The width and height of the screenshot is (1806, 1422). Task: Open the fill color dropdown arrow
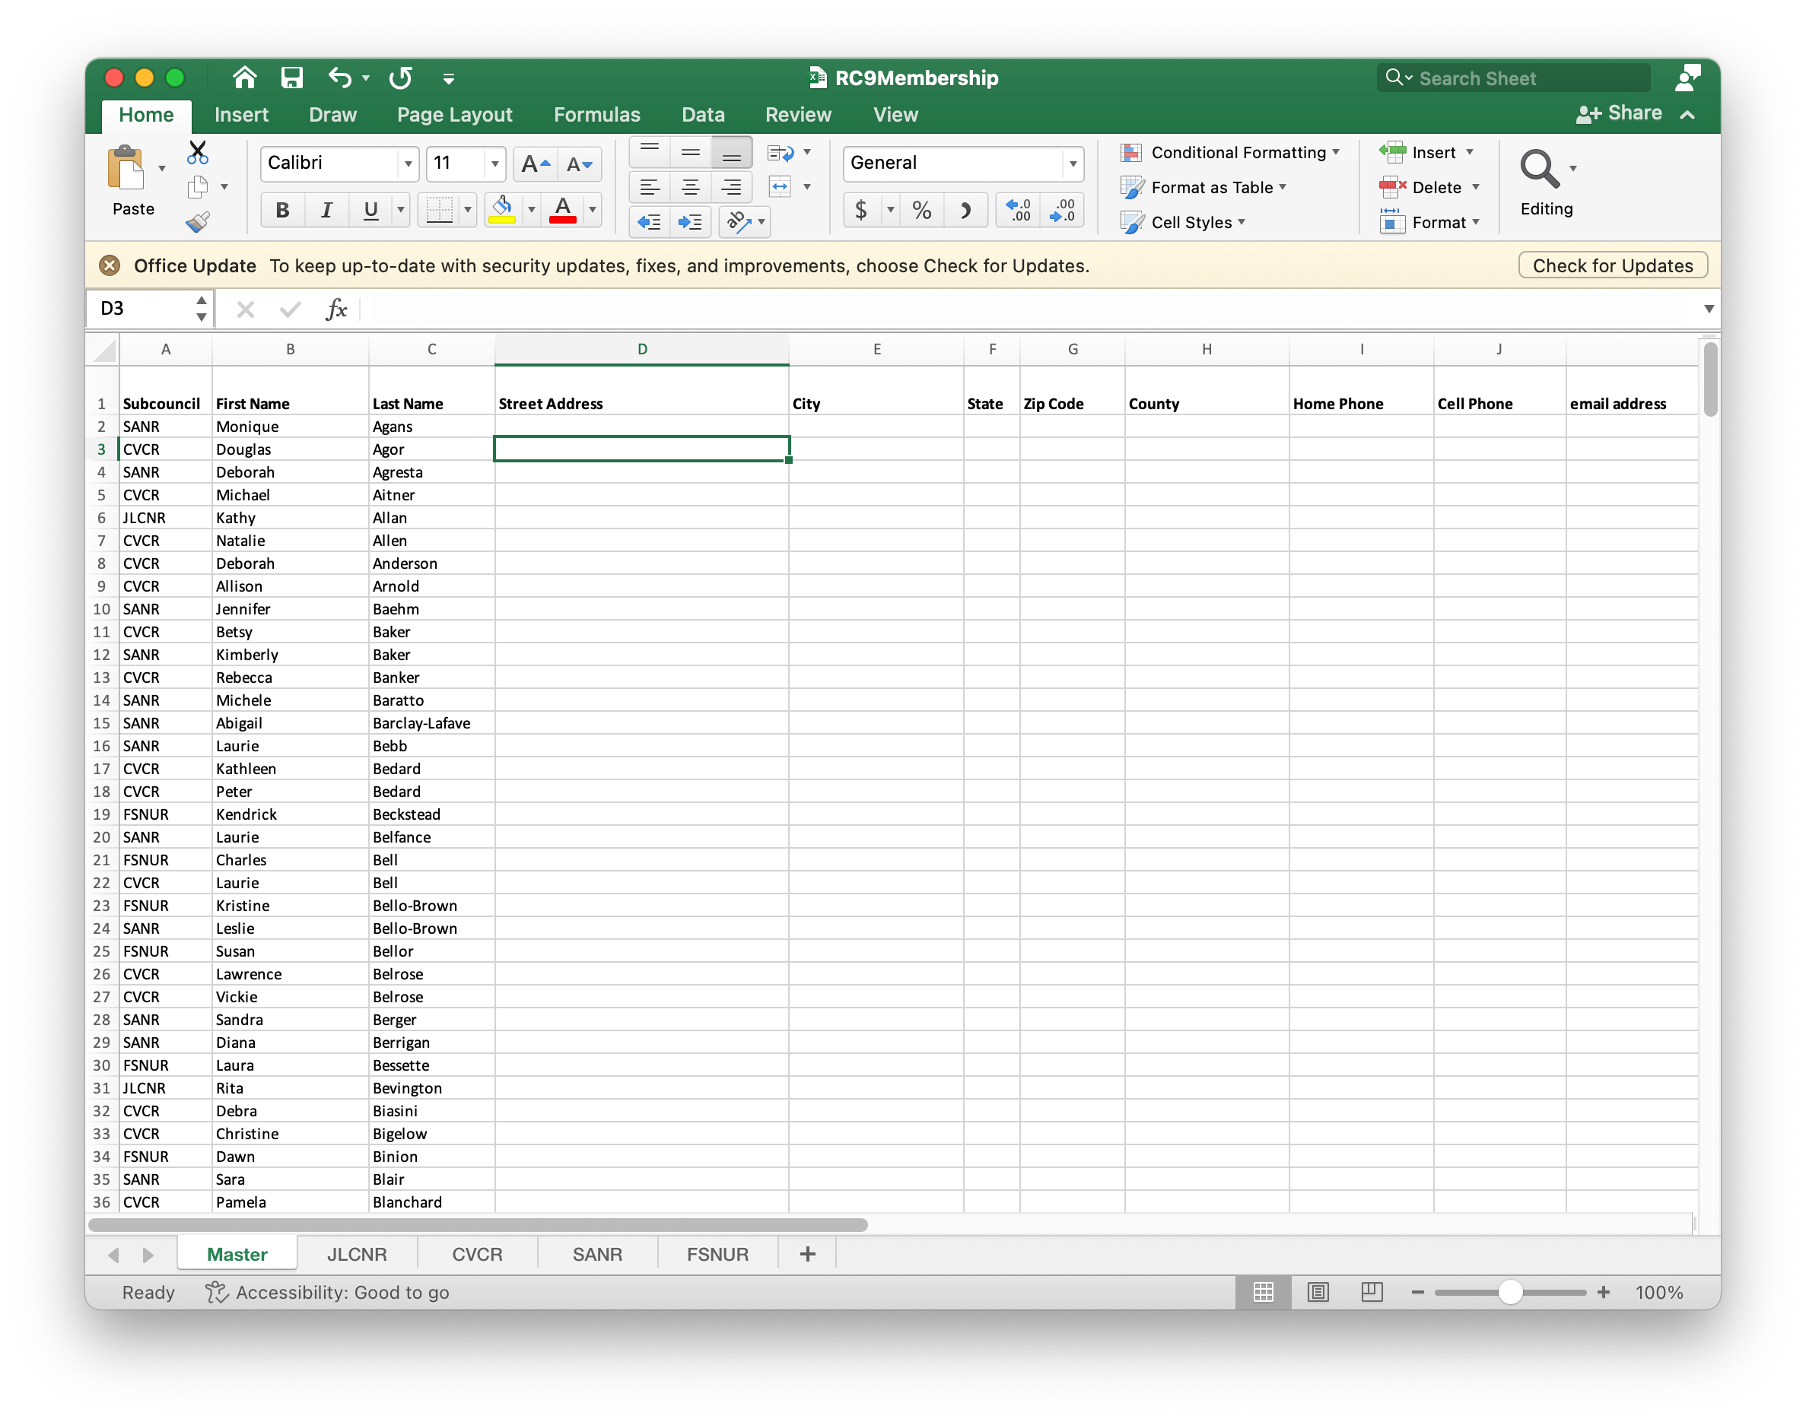click(531, 210)
